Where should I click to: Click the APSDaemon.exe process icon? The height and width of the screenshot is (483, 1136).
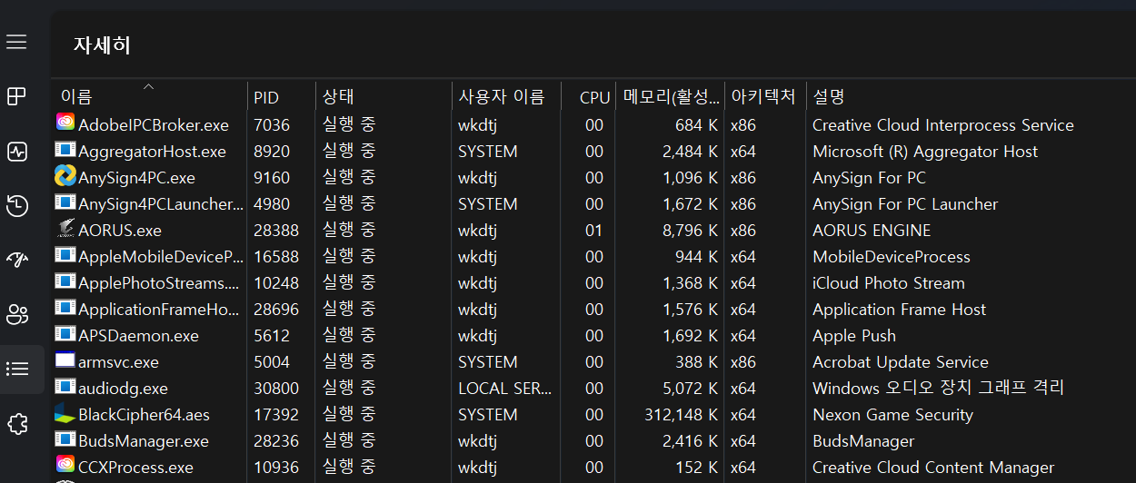[x=65, y=333]
